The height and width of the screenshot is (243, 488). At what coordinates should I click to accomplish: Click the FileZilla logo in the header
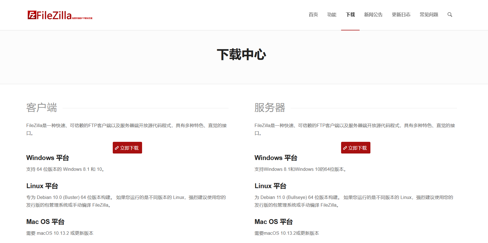click(60, 15)
